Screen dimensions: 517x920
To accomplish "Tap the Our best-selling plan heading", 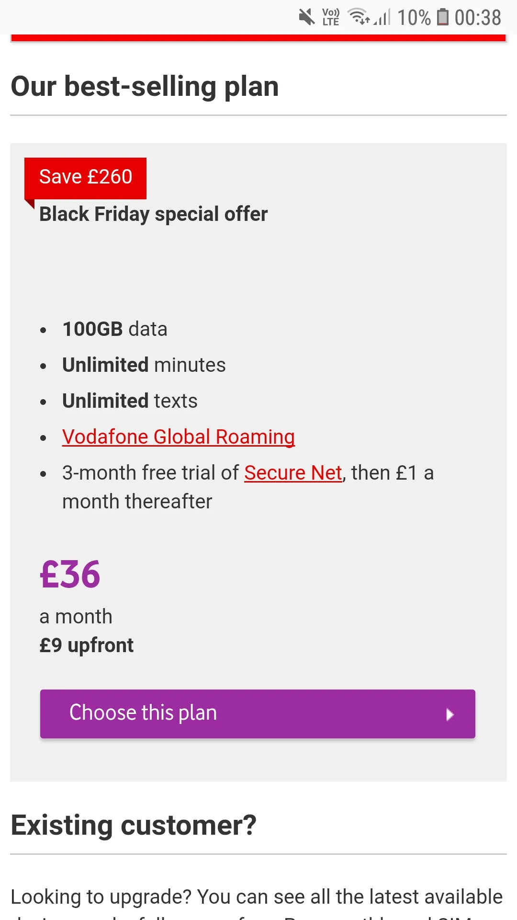I will (145, 87).
